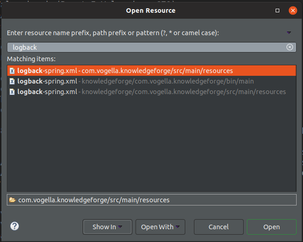Viewport: 303px width, 242px height.
Task: Click the folder icon in the path field
Action: pos(12,200)
